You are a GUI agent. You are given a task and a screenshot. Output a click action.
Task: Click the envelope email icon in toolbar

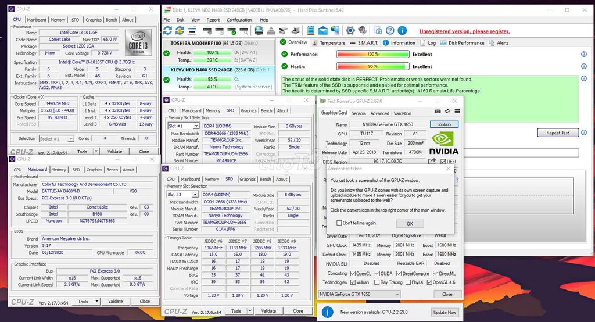coord(323,30)
